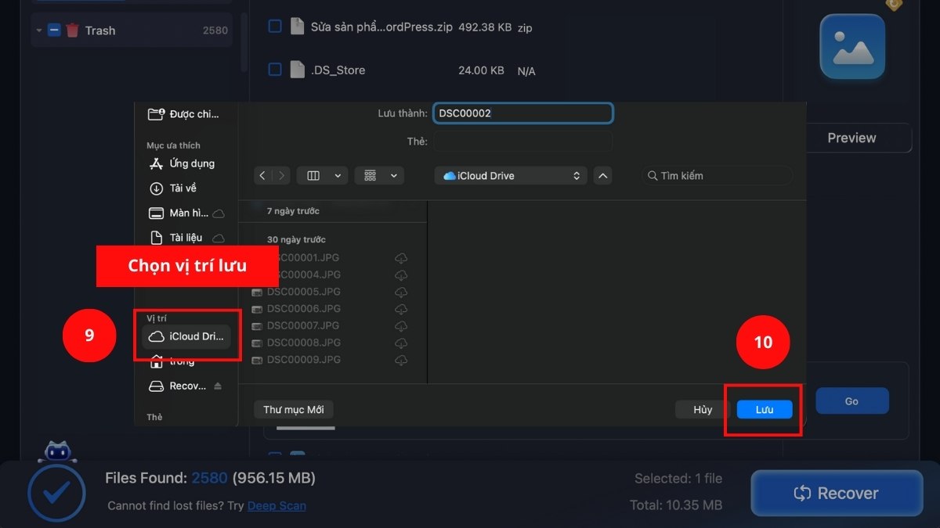The height and width of the screenshot is (528, 940).
Task: Select iCloud Dri... under Vị trí
Action: [186, 336]
